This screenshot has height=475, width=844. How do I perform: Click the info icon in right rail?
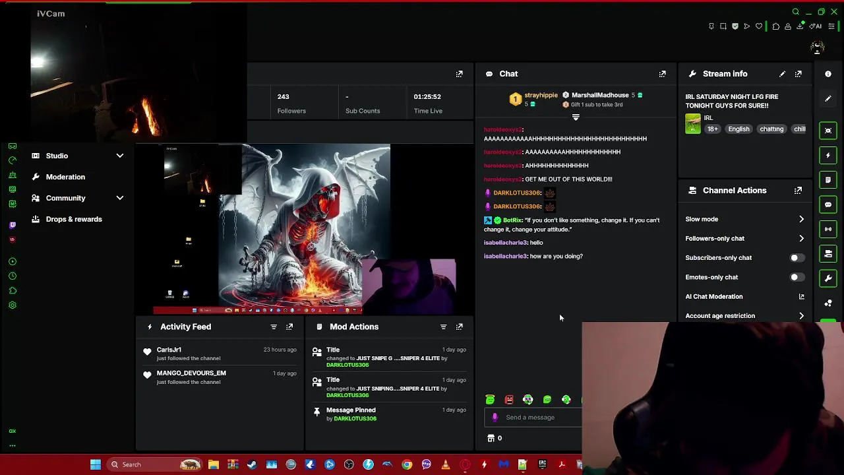point(828,74)
